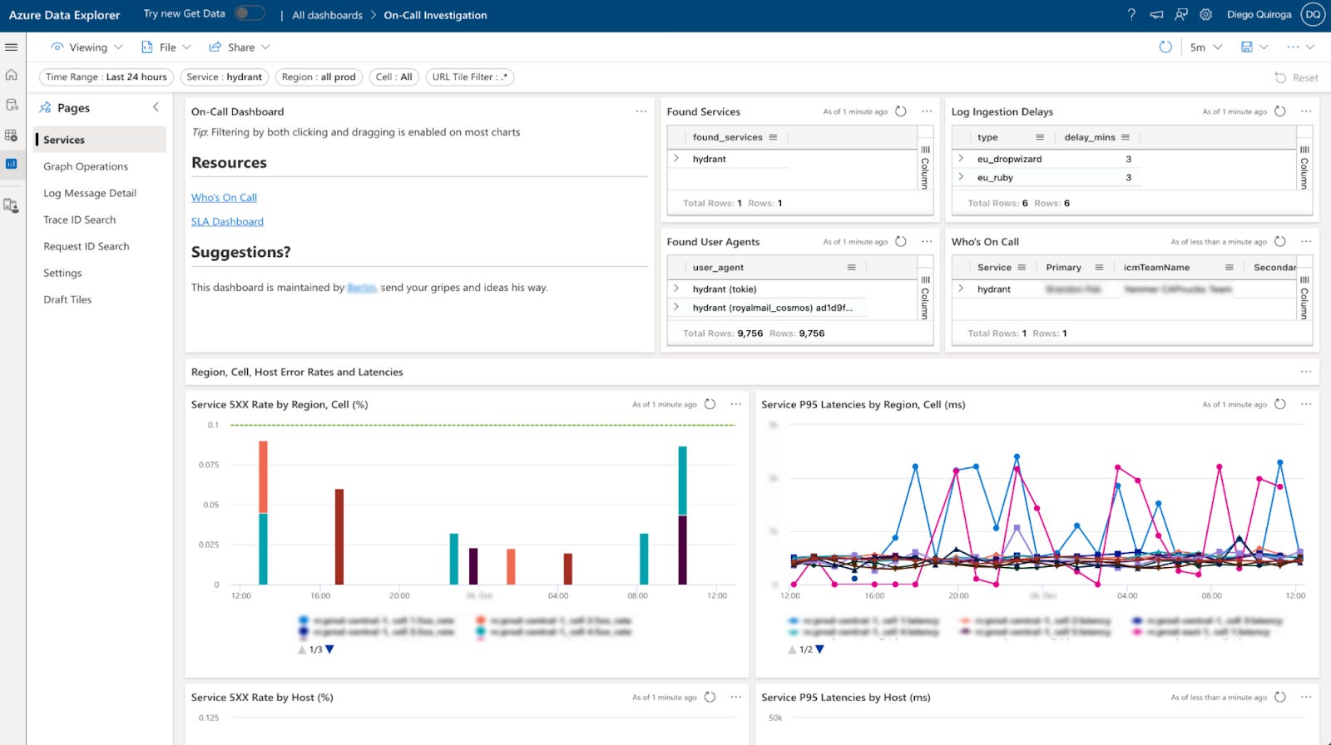This screenshot has width=1331, height=745.
Task: Refresh Service 5XX Rate by Region tile
Action: tap(710, 404)
